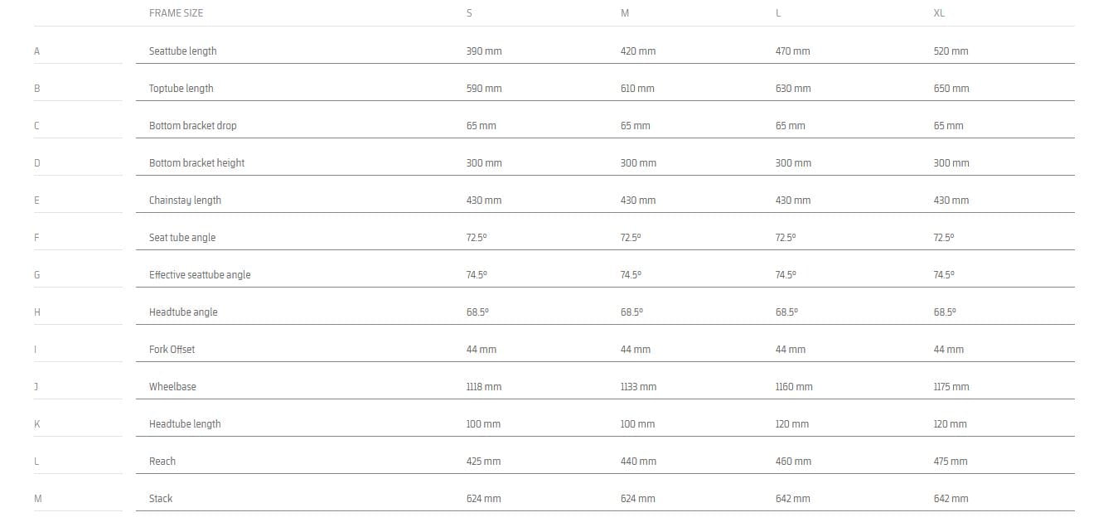Screen dimensions: 1108x527
Task: Select the M frame size header
Action: 624,13
